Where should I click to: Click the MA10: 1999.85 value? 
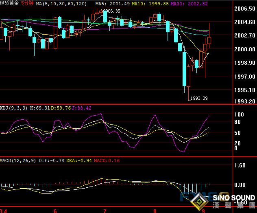(x=150, y=4)
